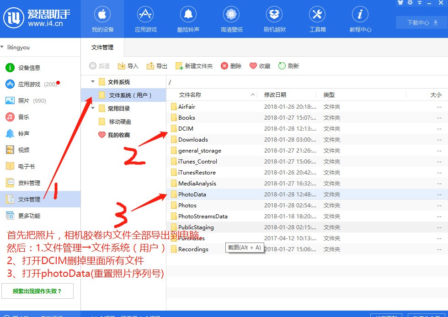This screenshot has width=448, height=317.
Task: Select 资料管理 in the sidebar
Action: point(40,183)
